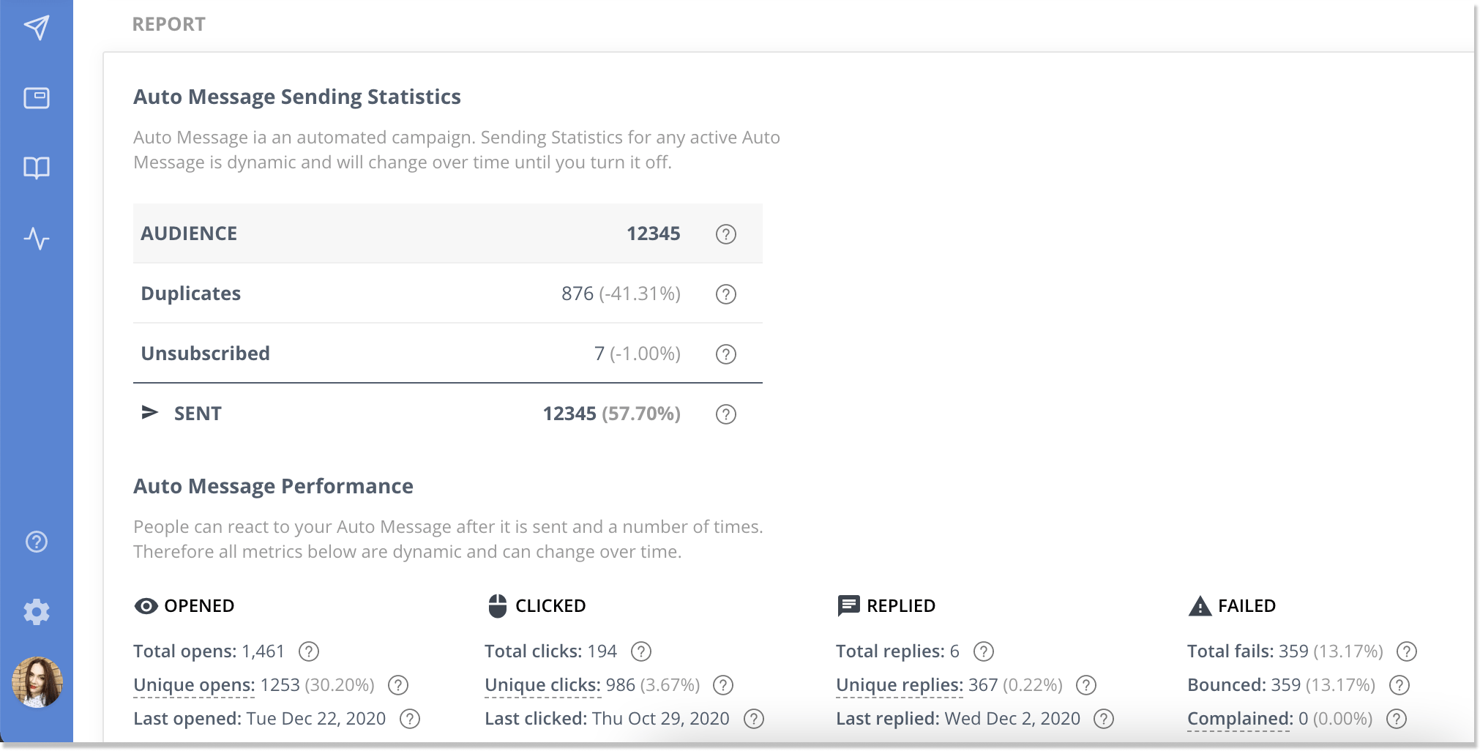This screenshot has width=1480, height=751.
Task: Click the help icon in SENT row
Action: (725, 414)
